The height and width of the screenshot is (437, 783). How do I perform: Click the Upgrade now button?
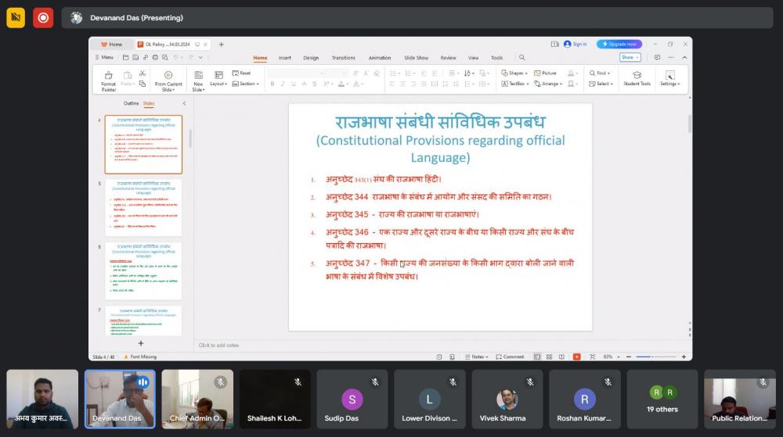tap(619, 45)
